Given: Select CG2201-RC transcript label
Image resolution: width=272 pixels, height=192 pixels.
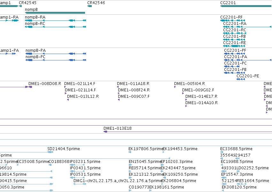Looking at the screenshot, I should point(235,30).
